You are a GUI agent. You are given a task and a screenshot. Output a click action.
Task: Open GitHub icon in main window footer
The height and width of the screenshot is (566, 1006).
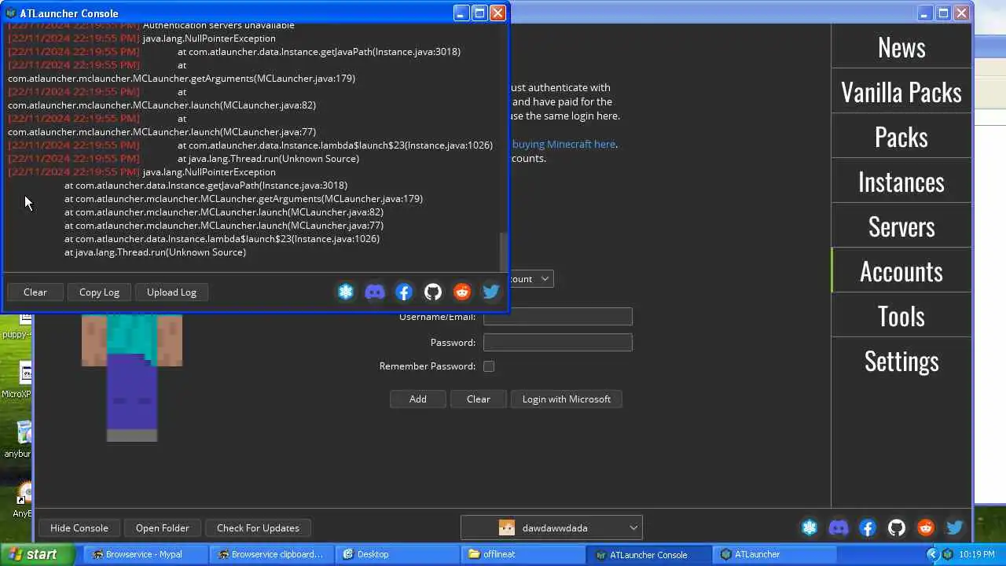(x=897, y=528)
